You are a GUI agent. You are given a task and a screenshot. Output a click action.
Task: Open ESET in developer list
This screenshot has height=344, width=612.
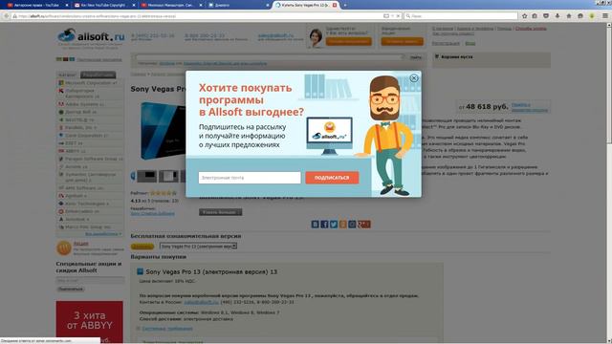coord(71,143)
